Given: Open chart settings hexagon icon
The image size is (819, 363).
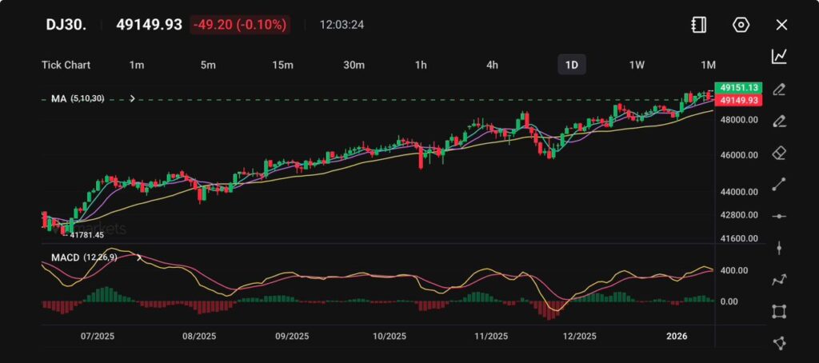Looking at the screenshot, I should click(741, 25).
